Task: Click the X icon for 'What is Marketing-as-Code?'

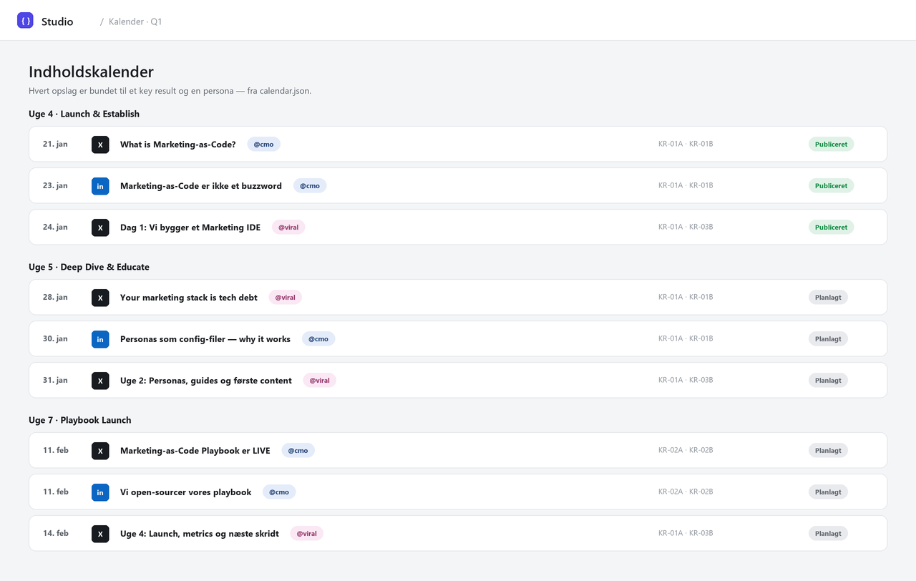Action: coord(100,145)
